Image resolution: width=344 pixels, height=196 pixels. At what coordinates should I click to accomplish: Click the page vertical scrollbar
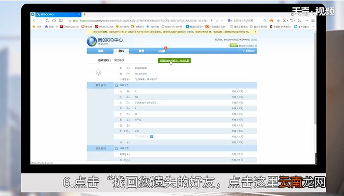315,78
